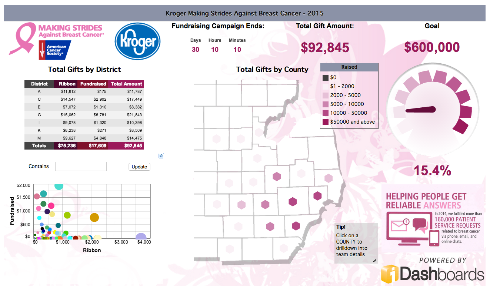Open the Helping People Get Reliable Answers infographic
Screen dimensions: 490x298
click(433, 218)
